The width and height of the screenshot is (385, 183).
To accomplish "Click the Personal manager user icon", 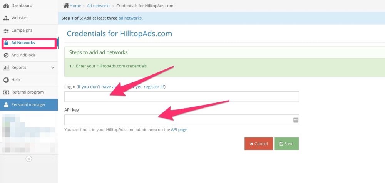I will (x=6, y=105).
